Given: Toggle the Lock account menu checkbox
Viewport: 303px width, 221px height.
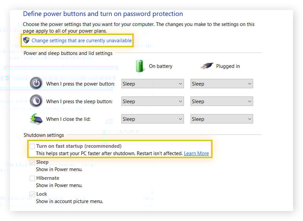Looking at the screenshot, I should (32, 194).
